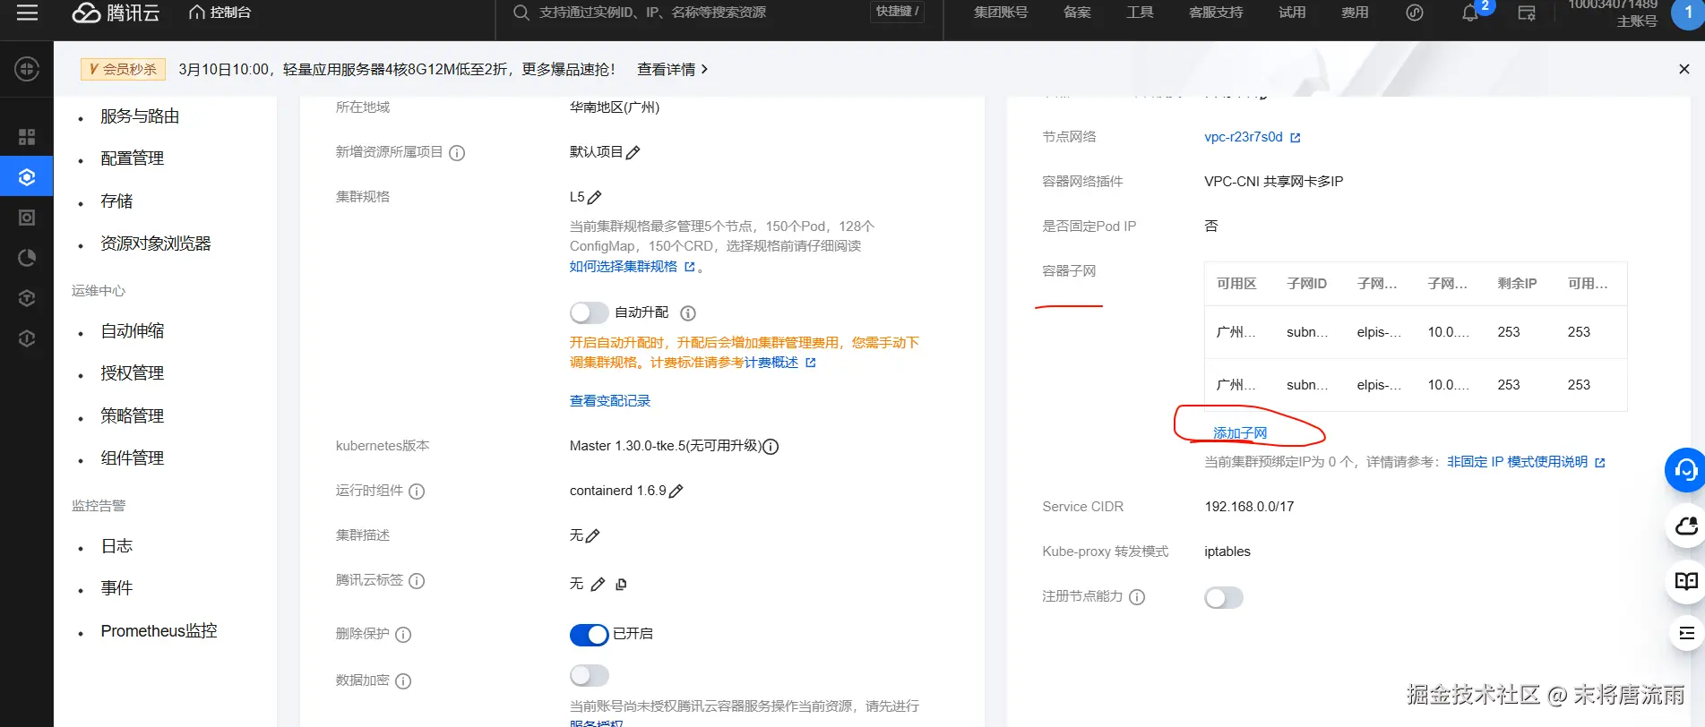Open the documentation book floating button
The width and height of the screenshot is (1705, 727).
pyautogui.click(x=1685, y=580)
